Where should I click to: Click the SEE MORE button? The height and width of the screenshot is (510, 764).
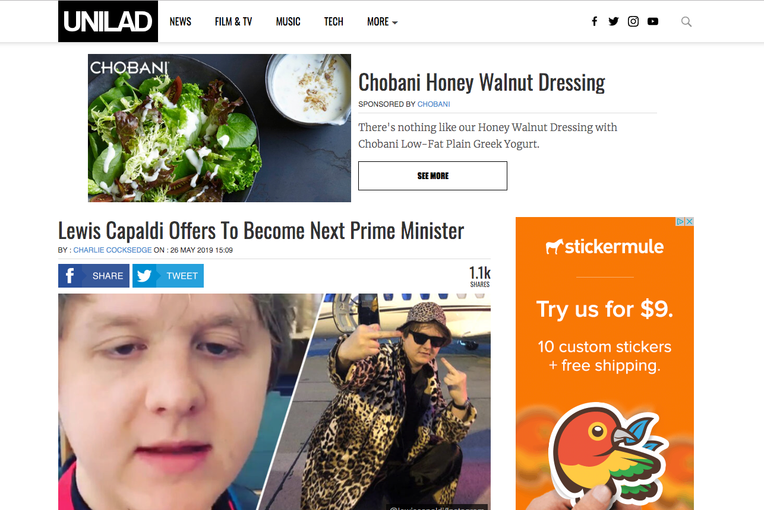[432, 176]
